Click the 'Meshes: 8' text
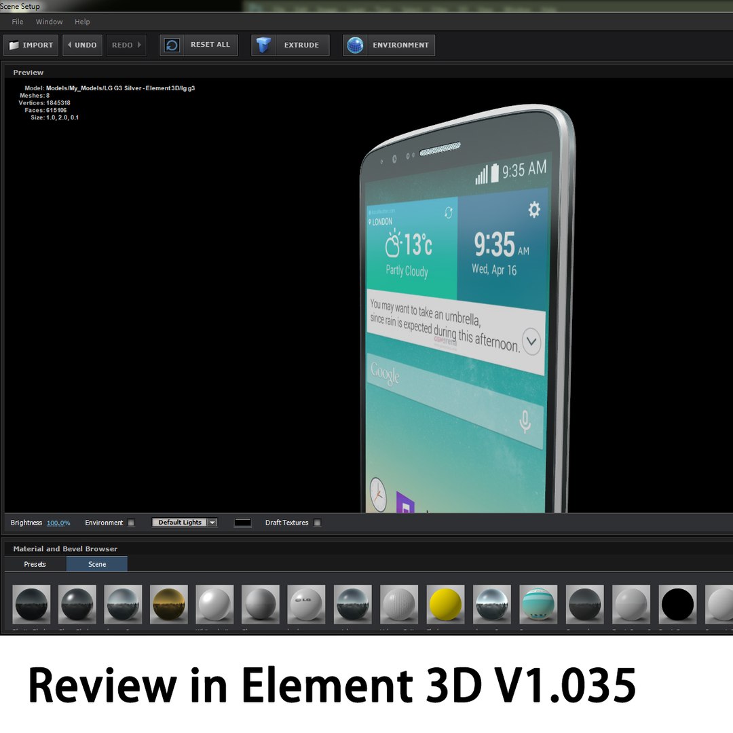733x733 pixels. point(35,96)
